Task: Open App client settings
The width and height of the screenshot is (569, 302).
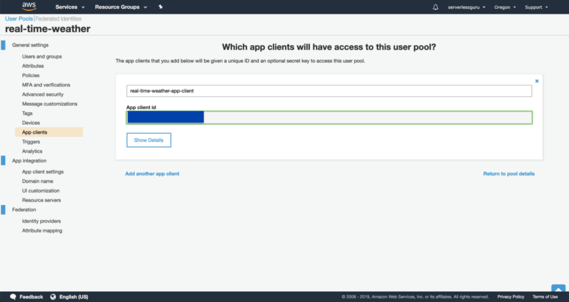Action: pos(42,172)
